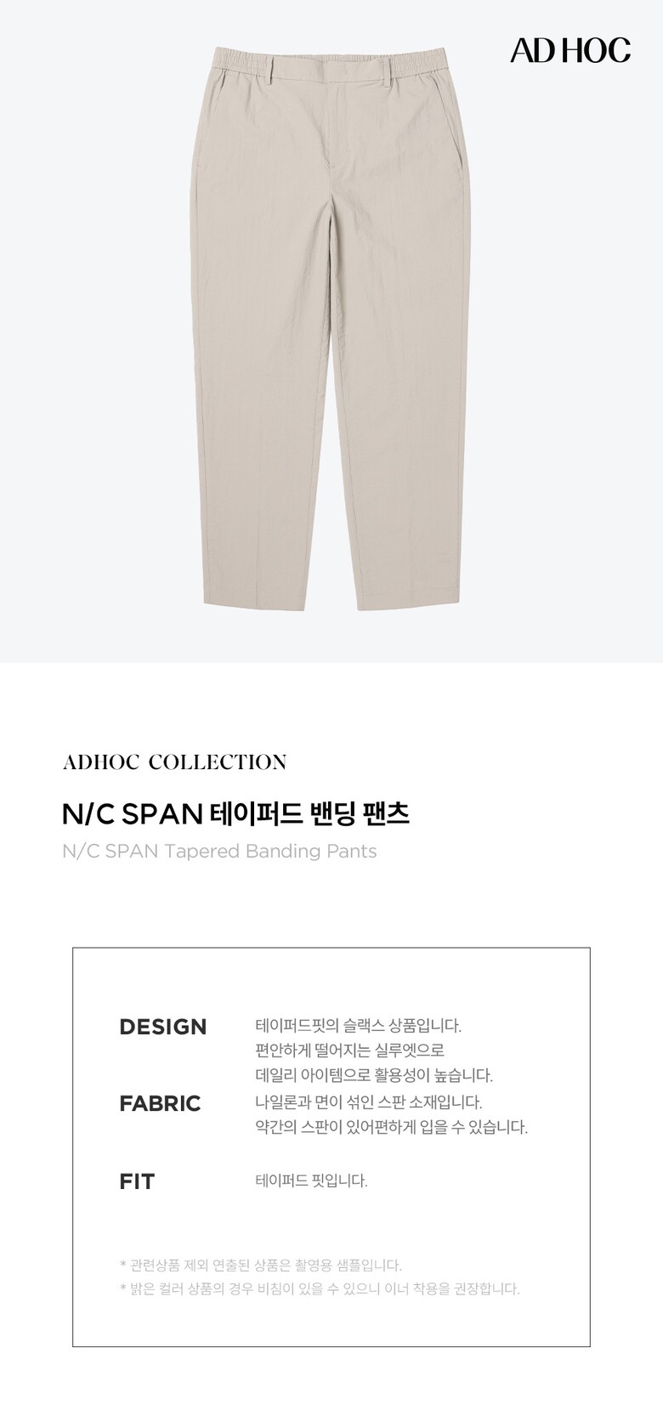Click the fit description 테이퍼드 핏입니다
The width and height of the screenshot is (663, 1410).
point(311,1181)
